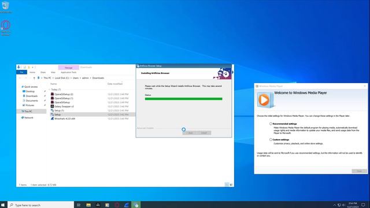Viewport: 370px width, 208px height.
Task: Open the View ribbon tab
Action: [x=53, y=72]
